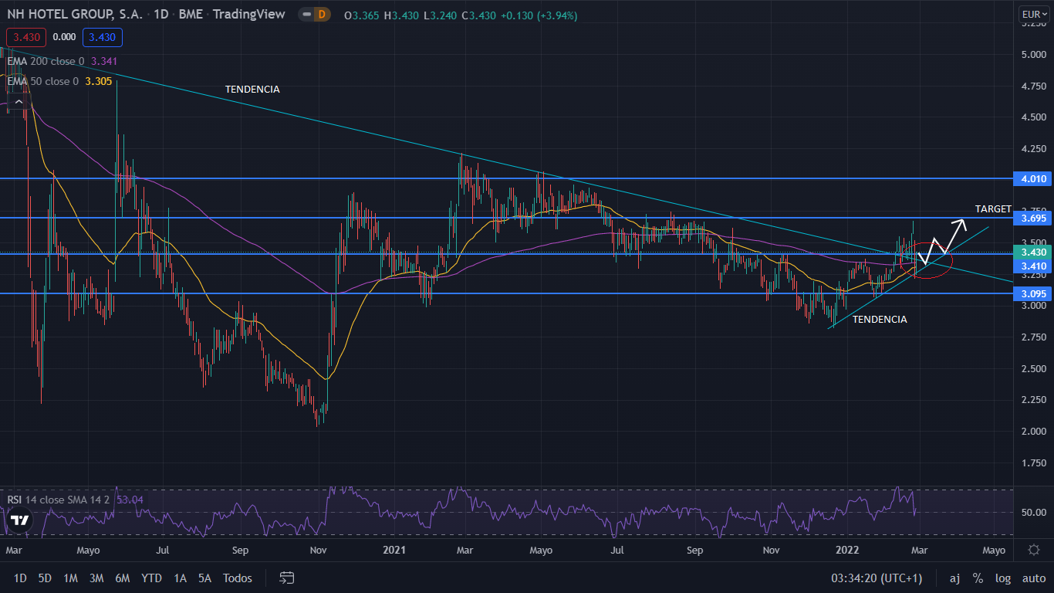1054x593 pixels.
Task: Select the YTD time range
Action: pos(151,578)
